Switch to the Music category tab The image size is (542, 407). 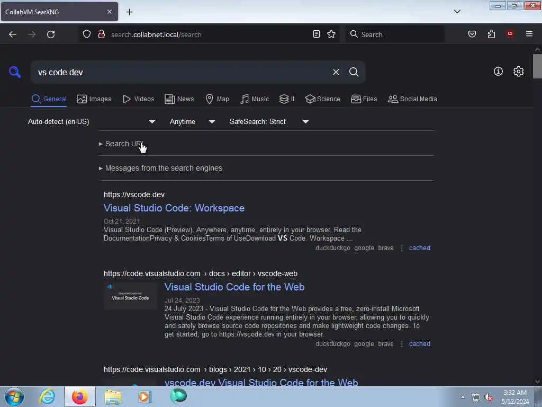pos(255,99)
